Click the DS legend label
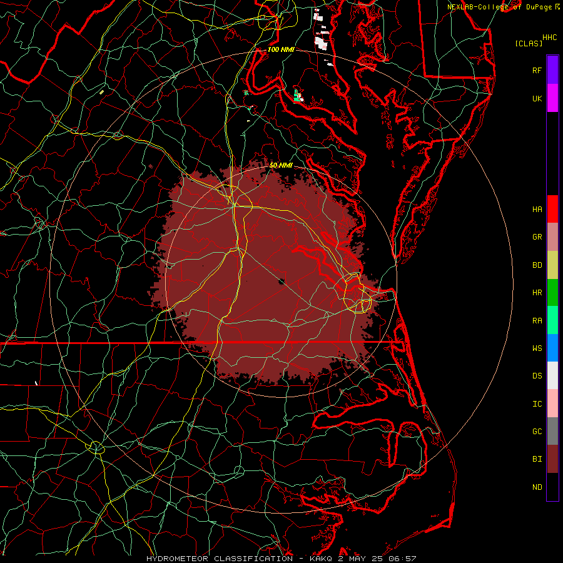 tap(537, 375)
